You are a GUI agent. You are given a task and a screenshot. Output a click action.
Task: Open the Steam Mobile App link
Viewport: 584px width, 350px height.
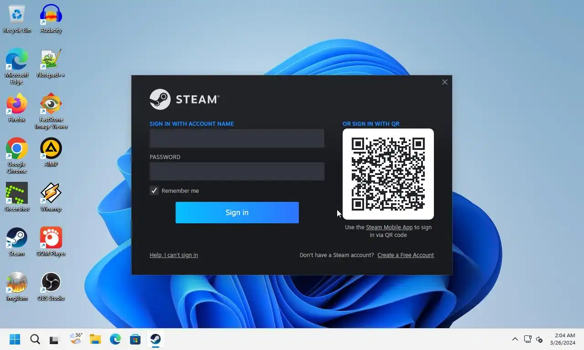coord(389,227)
